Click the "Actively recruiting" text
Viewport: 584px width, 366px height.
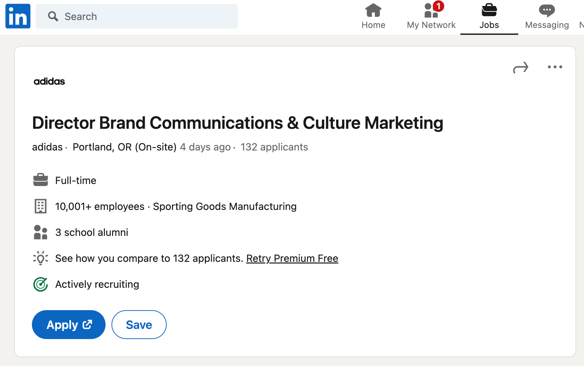pos(97,284)
